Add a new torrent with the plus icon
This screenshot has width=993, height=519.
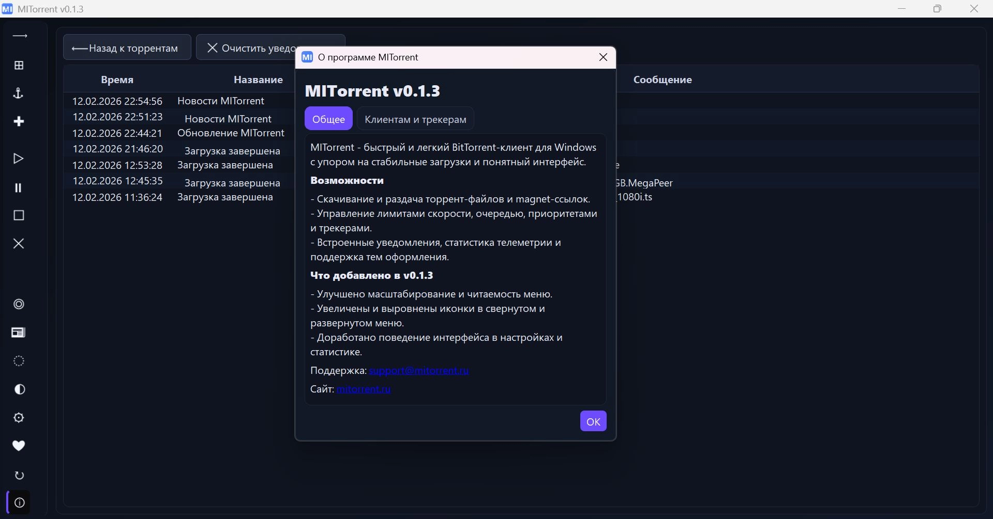tap(19, 121)
